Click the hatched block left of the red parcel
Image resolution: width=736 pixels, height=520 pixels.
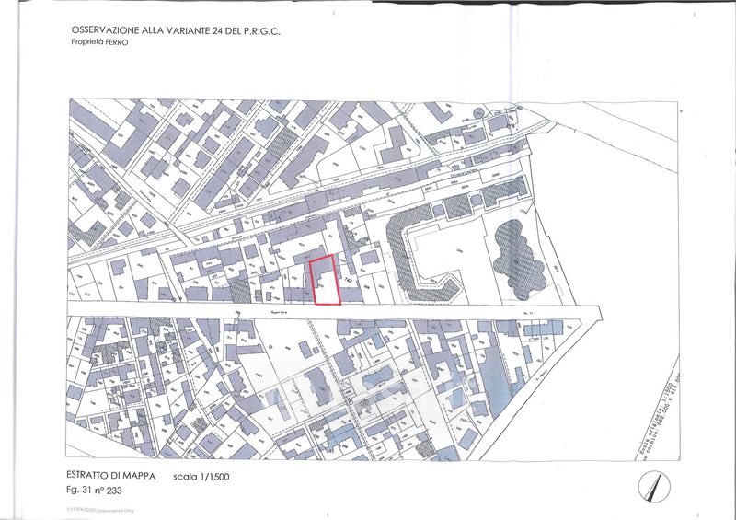(241, 288)
